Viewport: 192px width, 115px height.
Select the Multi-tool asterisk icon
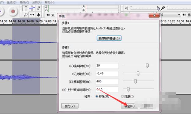click(x=39, y=15)
